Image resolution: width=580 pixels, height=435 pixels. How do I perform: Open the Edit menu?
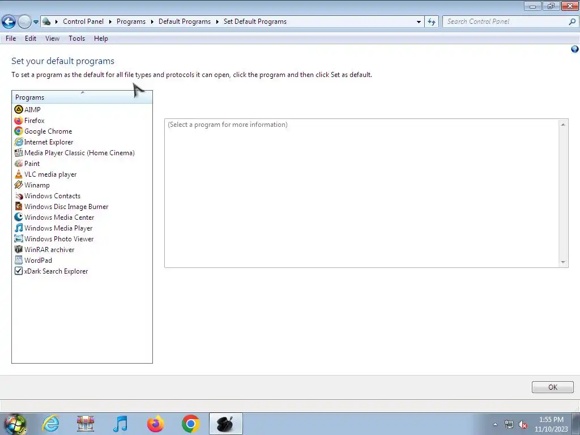(31, 39)
